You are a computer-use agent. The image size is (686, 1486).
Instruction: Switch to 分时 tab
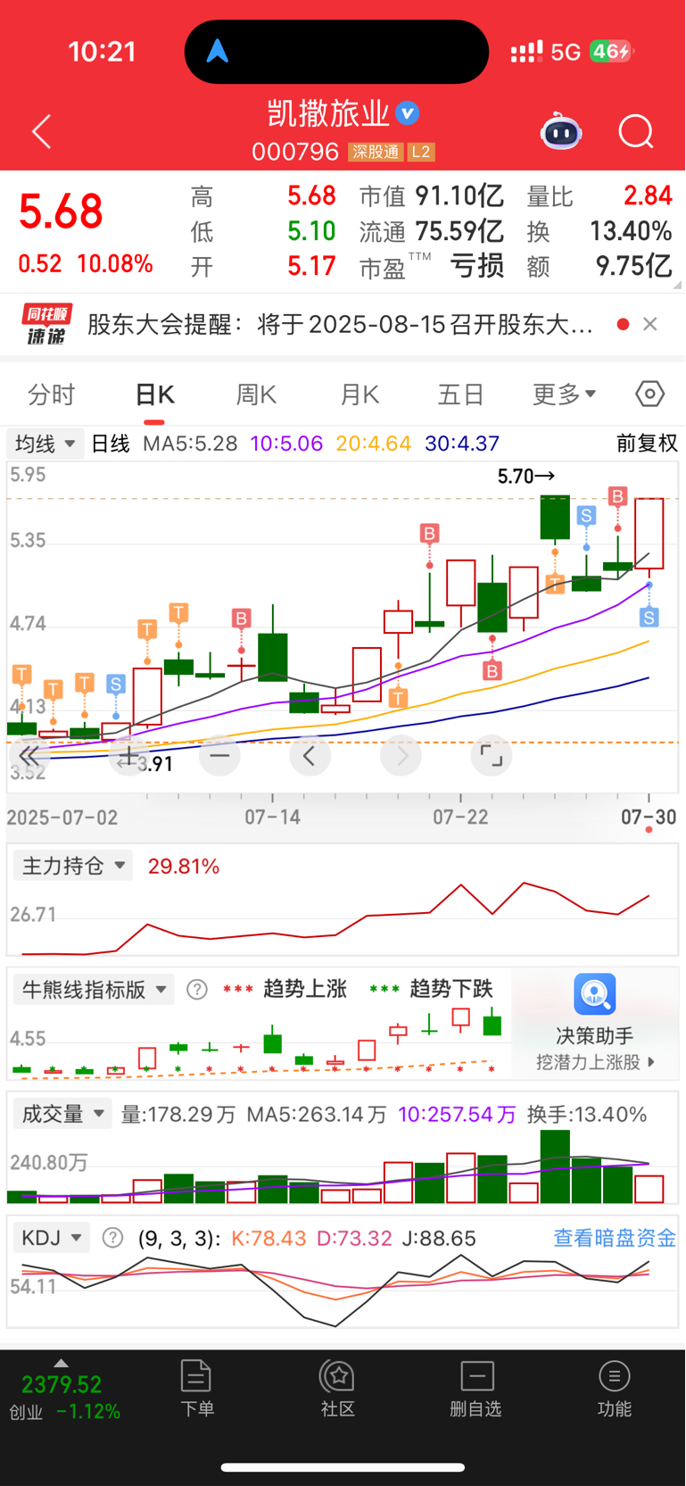point(52,394)
